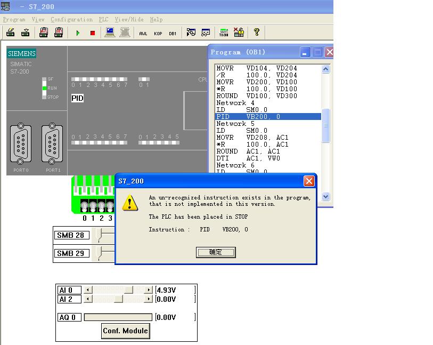Increase AI 0 with its right arrow
This screenshot has height=345, width=433.
coord(148,290)
